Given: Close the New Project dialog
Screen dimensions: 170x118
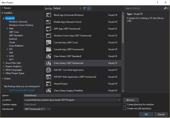Looking at the screenshot, I should coord(165,3).
